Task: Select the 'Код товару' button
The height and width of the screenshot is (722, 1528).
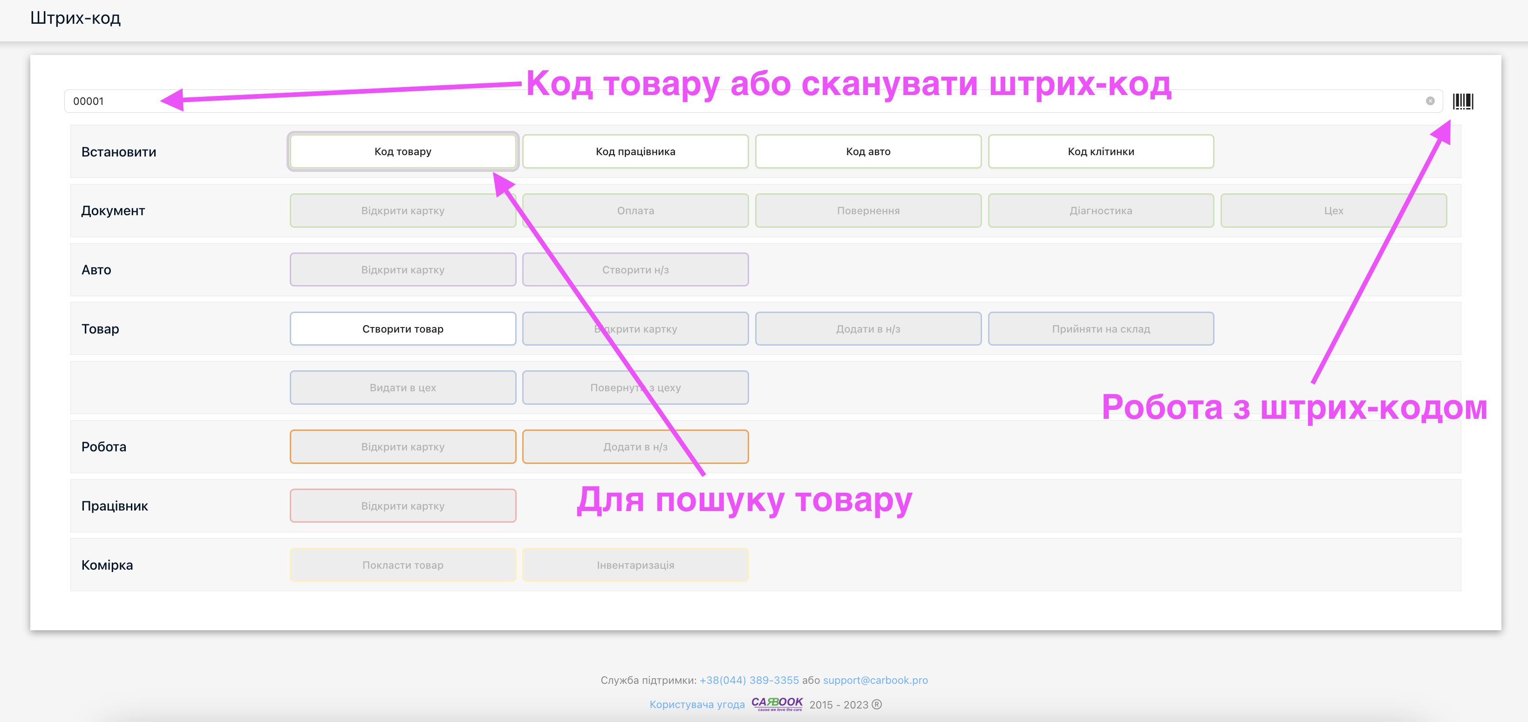Action: (403, 151)
